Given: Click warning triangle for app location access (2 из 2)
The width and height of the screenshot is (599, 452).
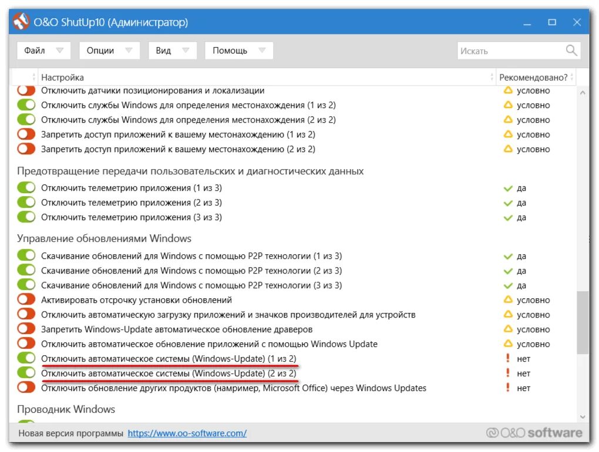Looking at the screenshot, I should pos(508,149).
